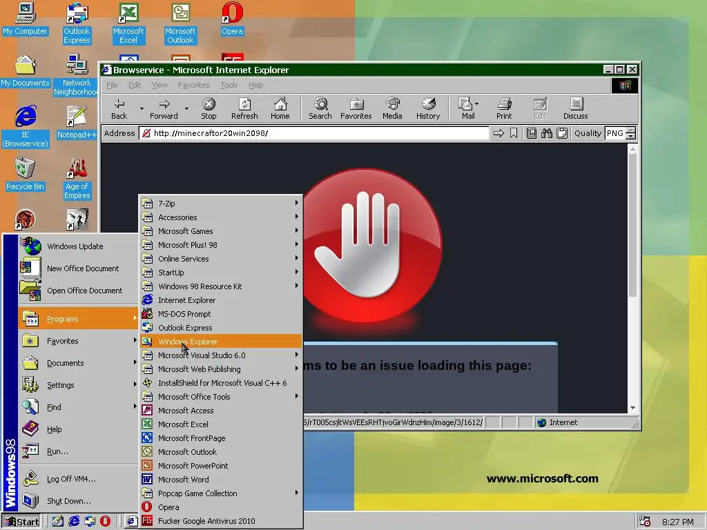The width and height of the screenshot is (707, 530).
Task: Launch Microsoft Word from Programs menu
Action: pyautogui.click(x=221, y=480)
